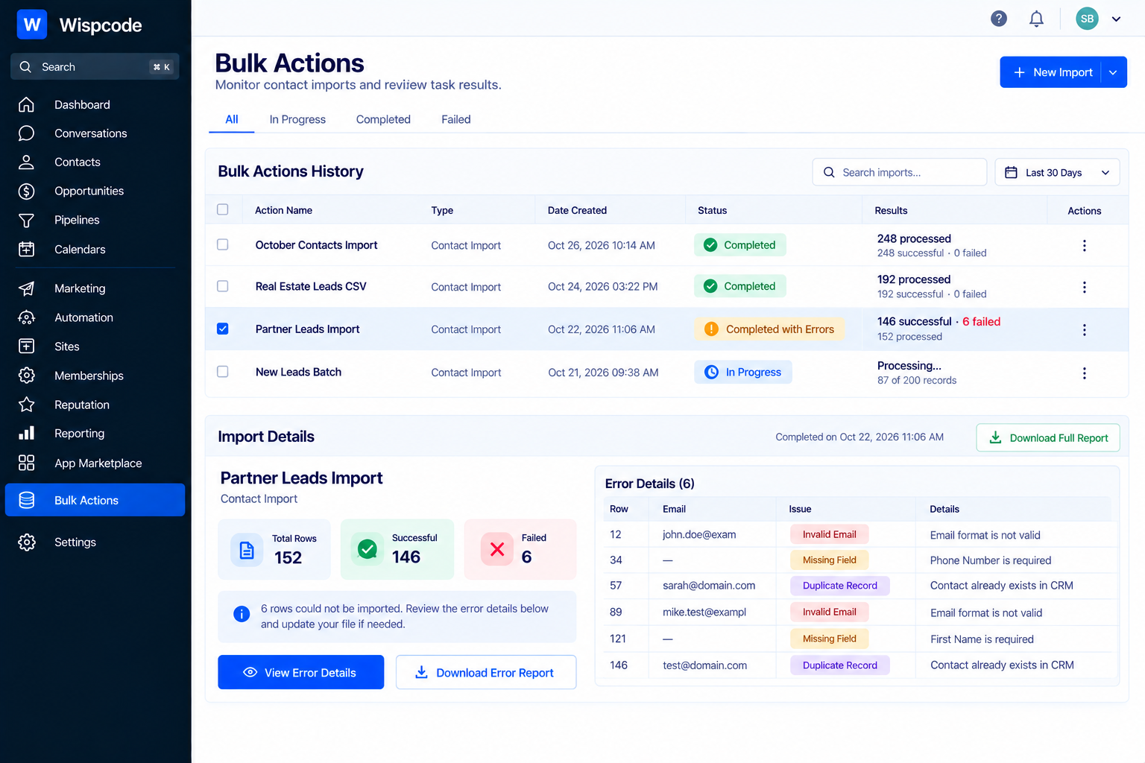This screenshot has width=1145, height=763.
Task: Click Duplicate Record tag in row 57
Action: 839,586
